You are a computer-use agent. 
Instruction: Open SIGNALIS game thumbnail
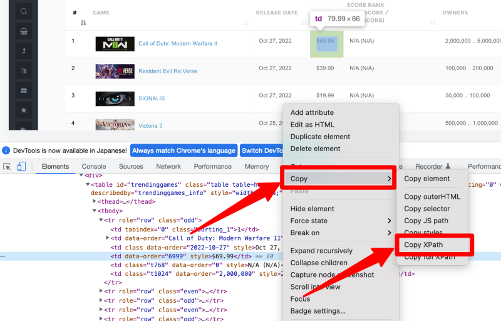[115, 99]
